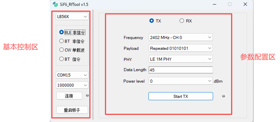Image resolution: width=280 pixels, height=122 pixels.
Task: Select the BLE 非信令 radio option
Action: click(x=62, y=32)
